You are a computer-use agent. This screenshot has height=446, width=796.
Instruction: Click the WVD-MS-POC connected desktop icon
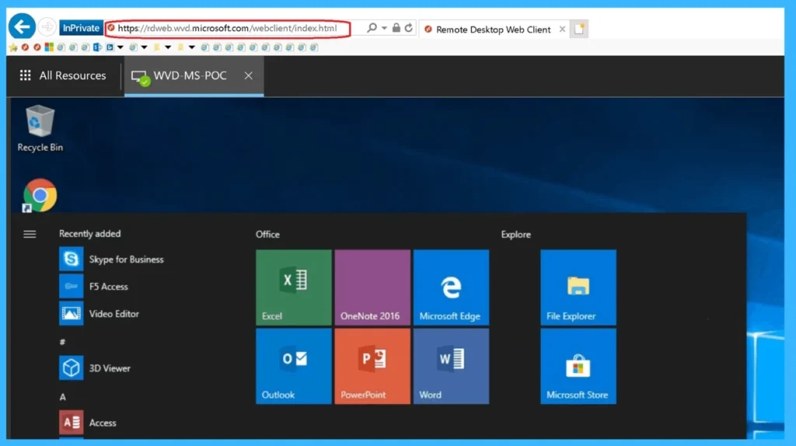[x=140, y=77]
